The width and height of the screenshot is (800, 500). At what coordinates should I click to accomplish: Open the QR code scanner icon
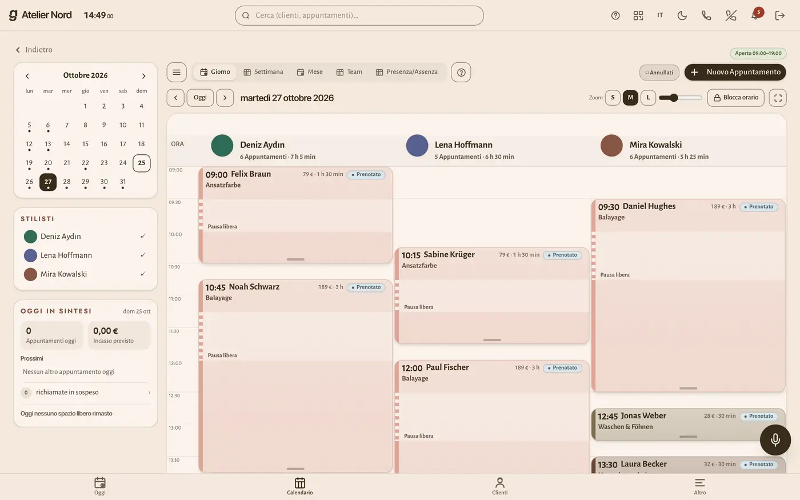point(638,15)
